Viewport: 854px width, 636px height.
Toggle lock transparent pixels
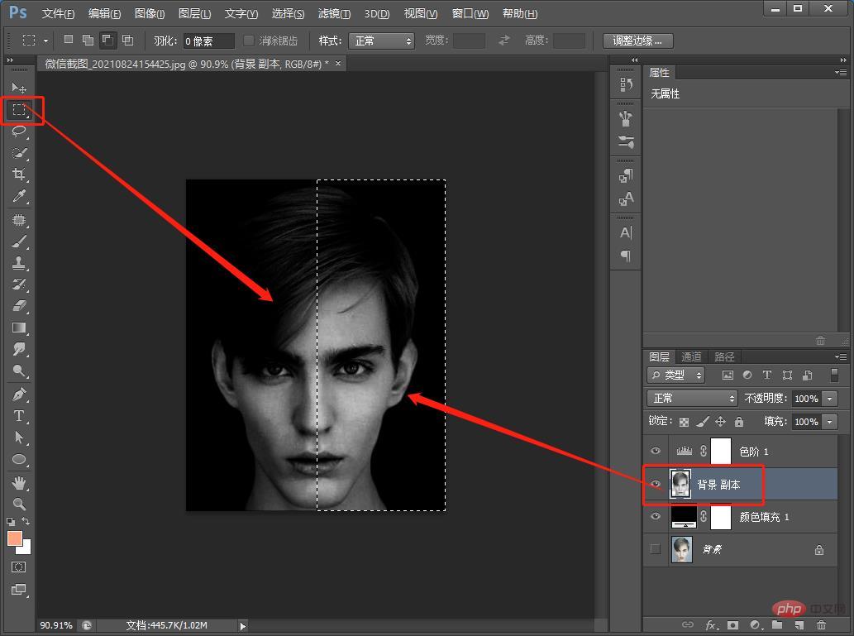pyautogui.click(x=684, y=422)
